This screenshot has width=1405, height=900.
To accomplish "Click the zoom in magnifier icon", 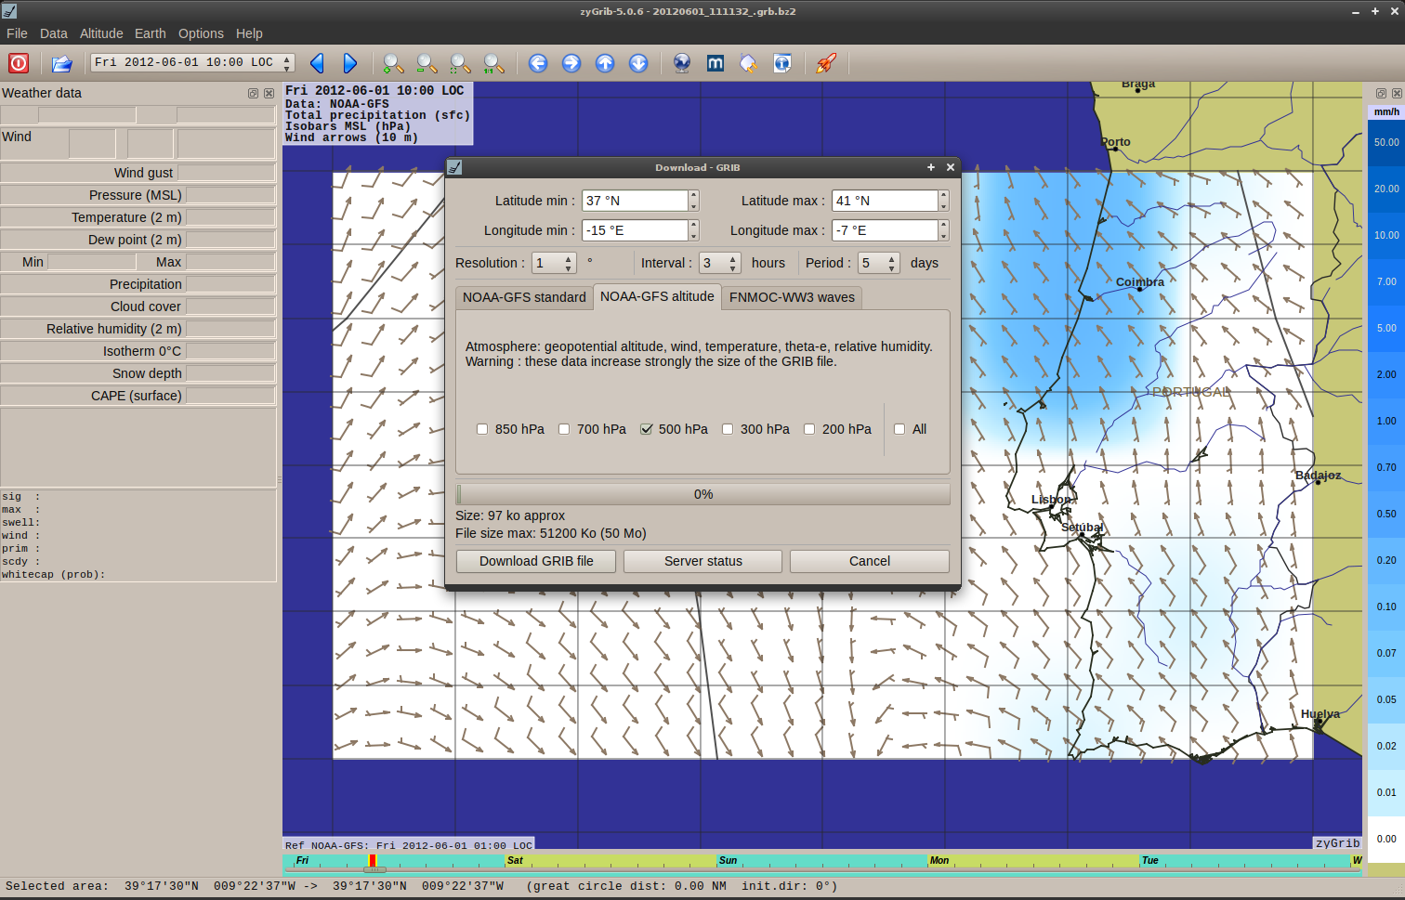I will tap(393, 63).
